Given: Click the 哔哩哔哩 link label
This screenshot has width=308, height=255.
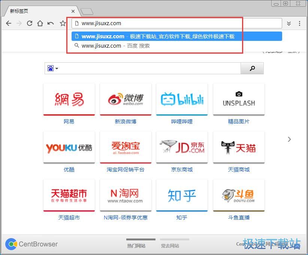Looking at the screenshot, I should pyautogui.click(x=182, y=121).
